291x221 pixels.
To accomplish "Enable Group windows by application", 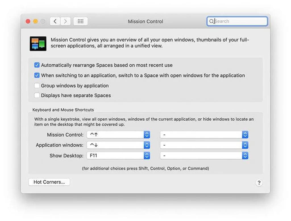I will [37, 86].
